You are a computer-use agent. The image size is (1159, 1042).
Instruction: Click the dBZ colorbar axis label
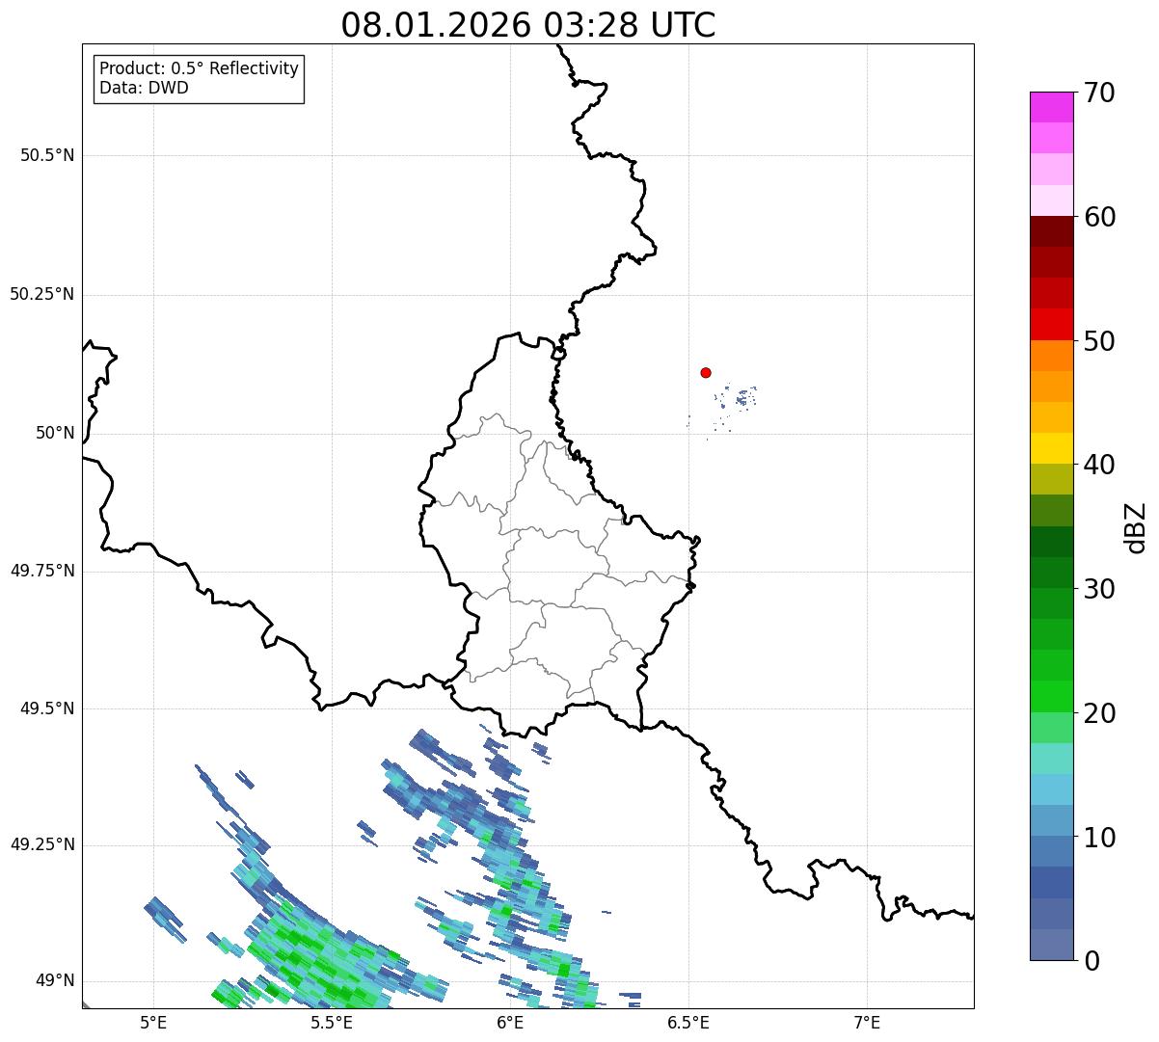coord(1136,526)
